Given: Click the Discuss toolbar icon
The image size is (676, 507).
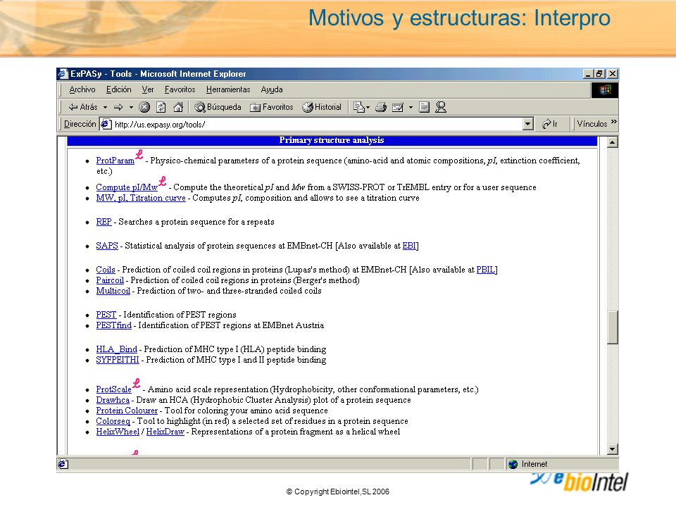Looking at the screenshot, I should (x=424, y=107).
